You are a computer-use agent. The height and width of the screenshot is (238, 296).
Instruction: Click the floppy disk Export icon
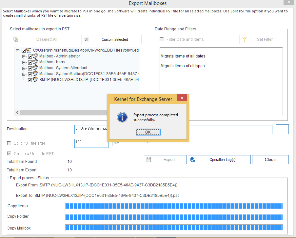point(149,160)
